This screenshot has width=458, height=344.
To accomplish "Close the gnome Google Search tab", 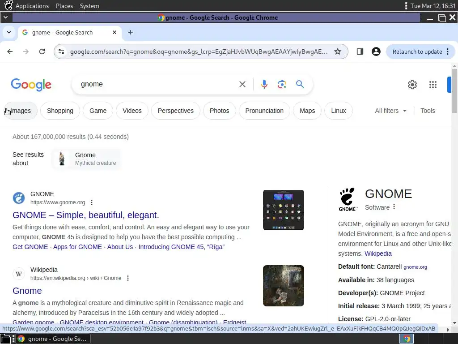I will 114,32.
